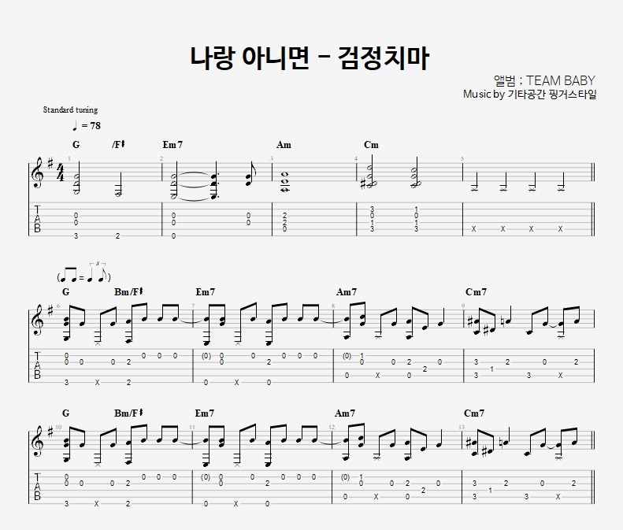Select the G chord label above measure 6
The width and height of the screenshot is (623, 530).
pyautogui.click(x=66, y=292)
